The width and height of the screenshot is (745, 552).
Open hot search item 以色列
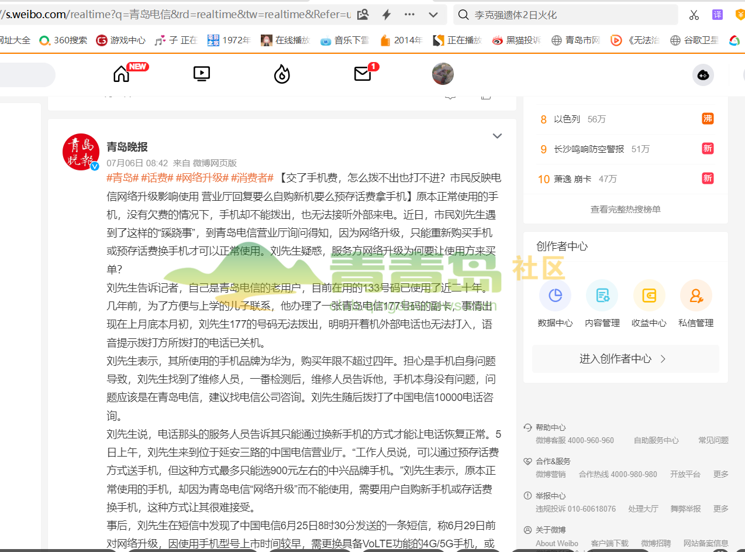click(x=567, y=119)
